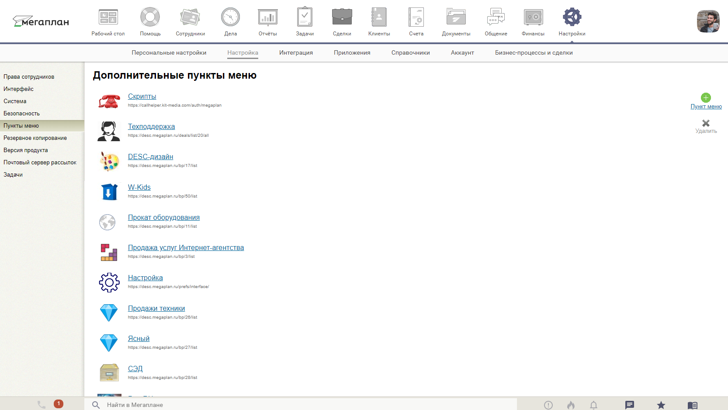Click the green plus add-menu-item icon
The height and width of the screenshot is (410, 728).
point(706,97)
